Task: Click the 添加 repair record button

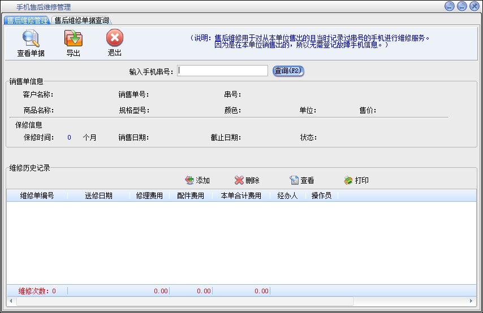Action: [197, 180]
